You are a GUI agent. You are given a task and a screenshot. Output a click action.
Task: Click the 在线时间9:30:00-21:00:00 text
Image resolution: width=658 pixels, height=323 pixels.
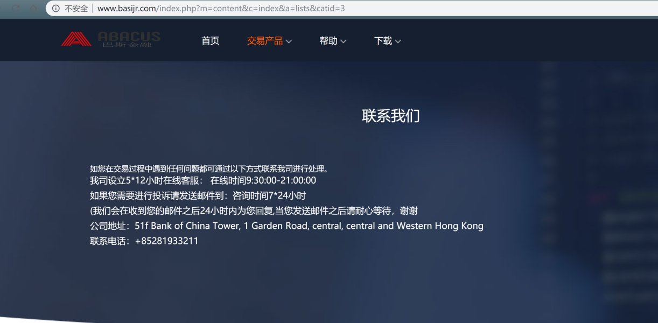(263, 180)
